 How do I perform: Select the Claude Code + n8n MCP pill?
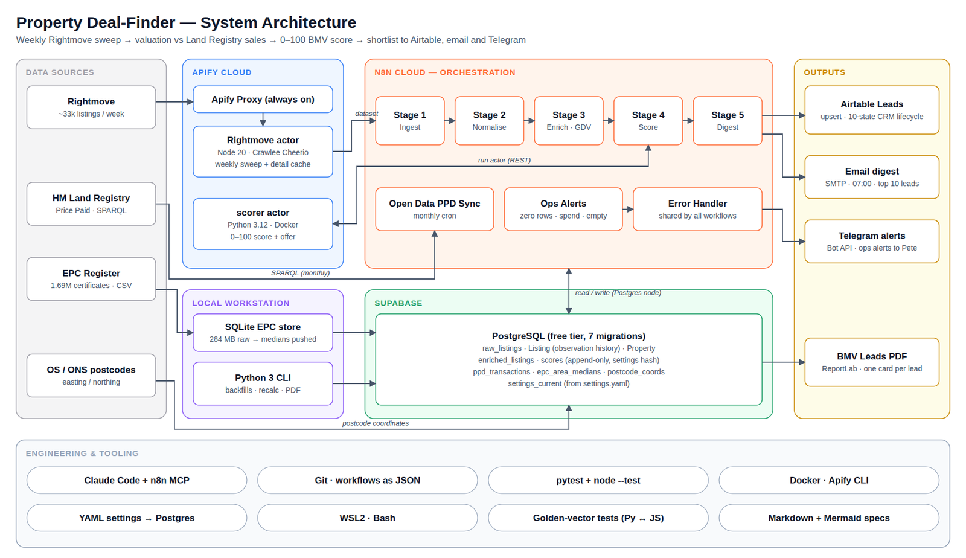coord(136,480)
